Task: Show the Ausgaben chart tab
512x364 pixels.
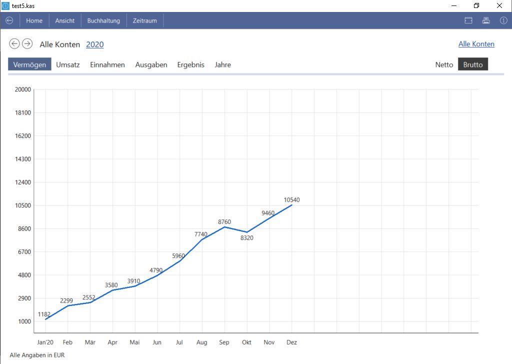Action: coord(151,64)
